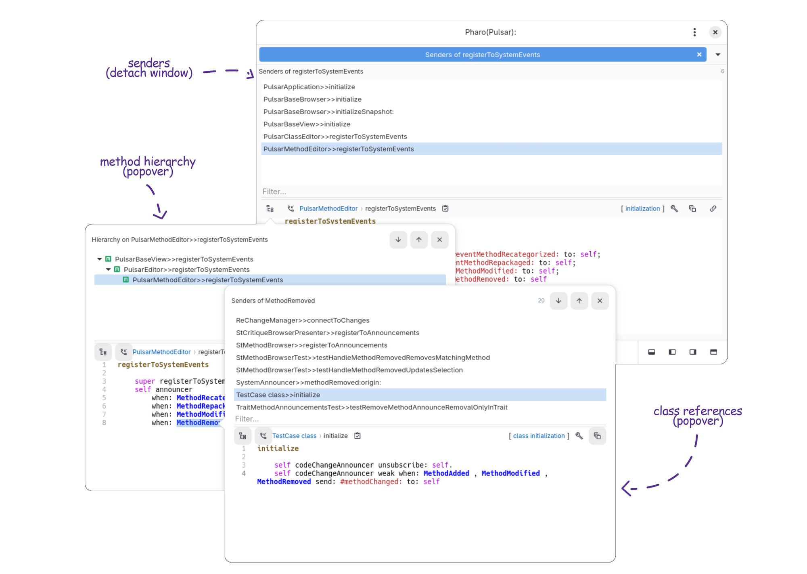Go to previous item in Hierarchy popover

(x=419, y=240)
